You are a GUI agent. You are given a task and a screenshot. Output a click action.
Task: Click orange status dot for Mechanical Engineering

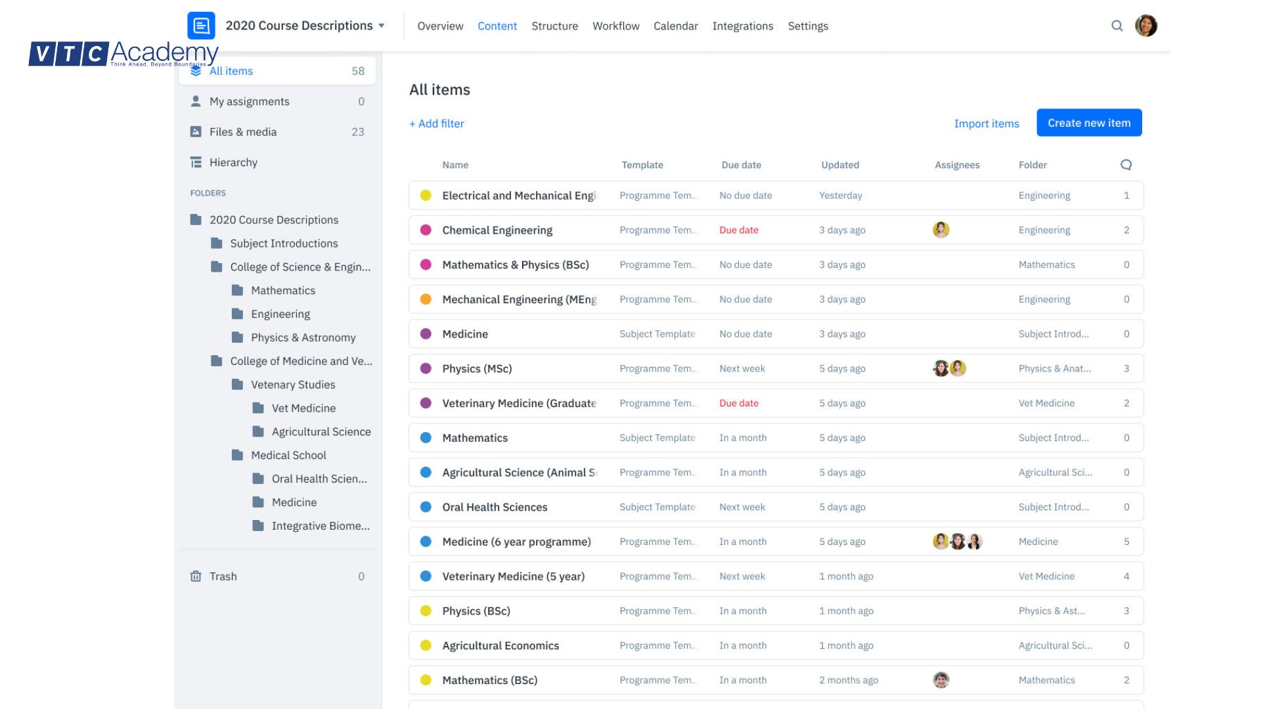426,299
